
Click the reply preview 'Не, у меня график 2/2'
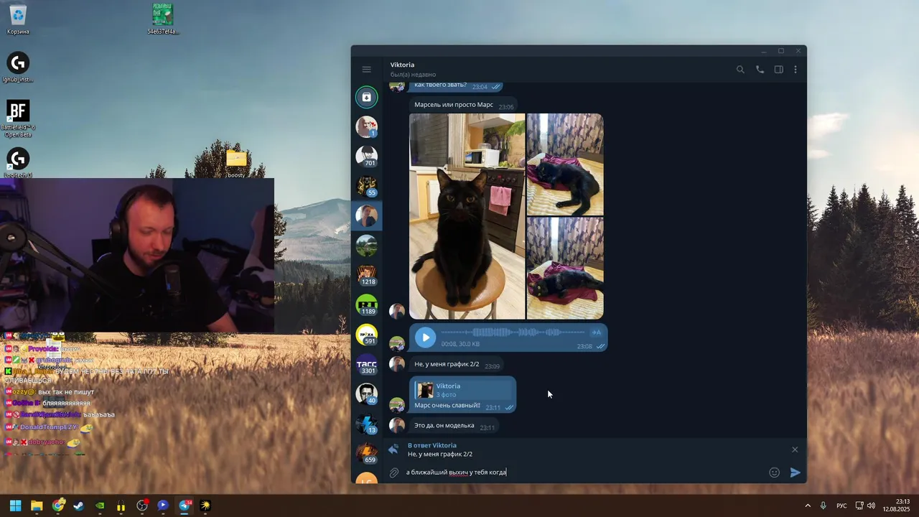pos(440,454)
